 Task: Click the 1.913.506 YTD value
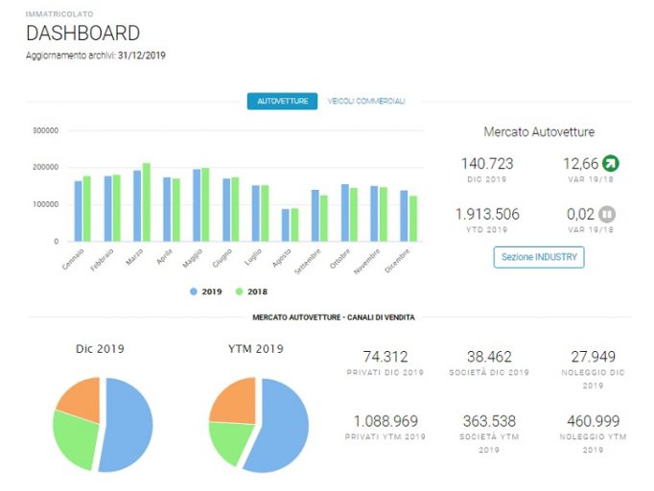487,214
